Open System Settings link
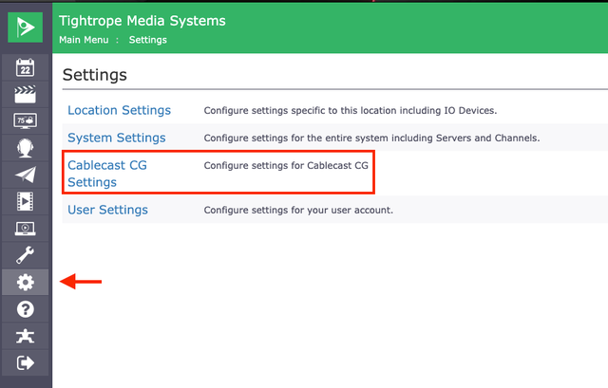Screen dimensions: 608x388 [116, 139]
